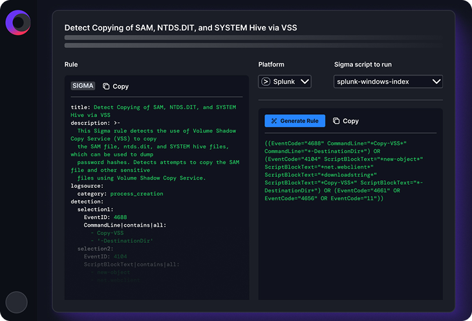The width and height of the screenshot is (472, 321).
Task: Click the Rule section label
Action: click(x=71, y=65)
